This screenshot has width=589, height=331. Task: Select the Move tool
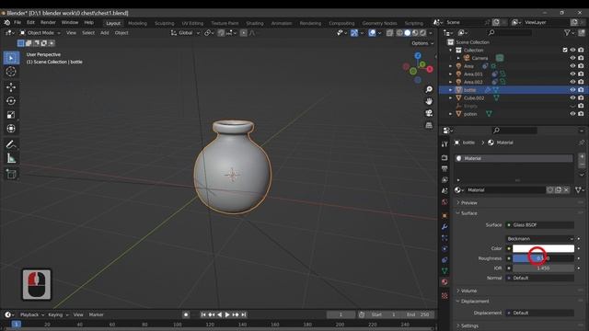point(11,87)
